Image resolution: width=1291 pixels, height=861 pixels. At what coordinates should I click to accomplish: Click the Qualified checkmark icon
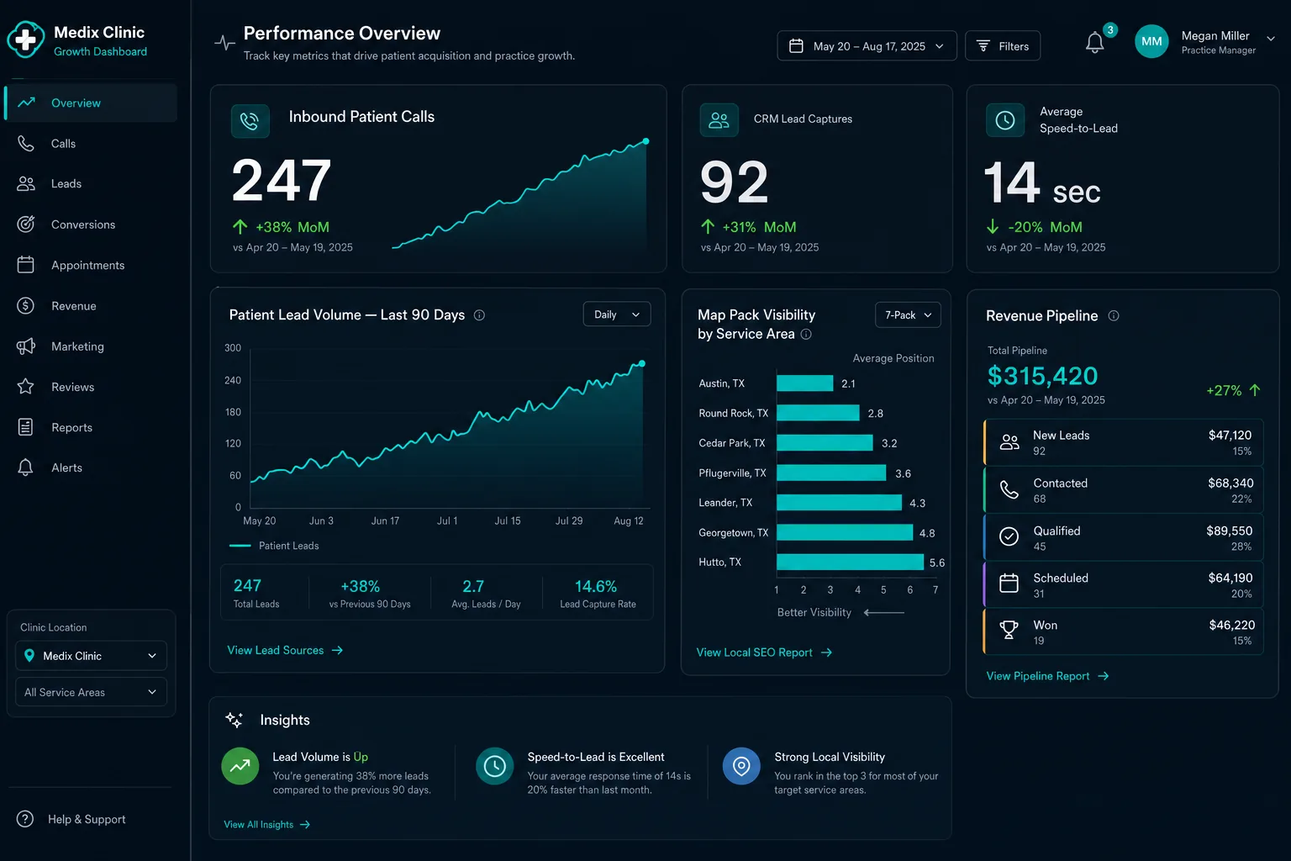point(1009,536)
